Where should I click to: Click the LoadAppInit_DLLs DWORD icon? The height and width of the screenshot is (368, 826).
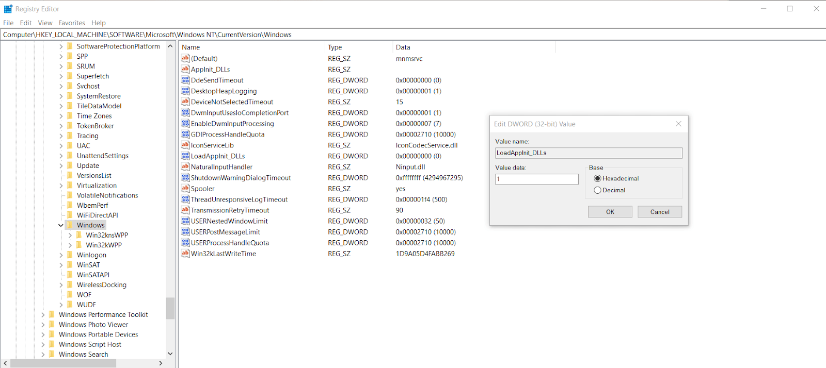(x=185, y=156)
